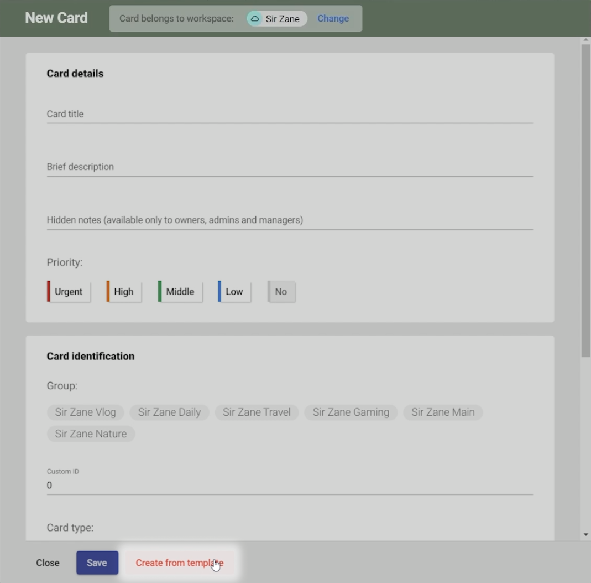Set priority to Urgent
The image size is (591, 583).
69,292
